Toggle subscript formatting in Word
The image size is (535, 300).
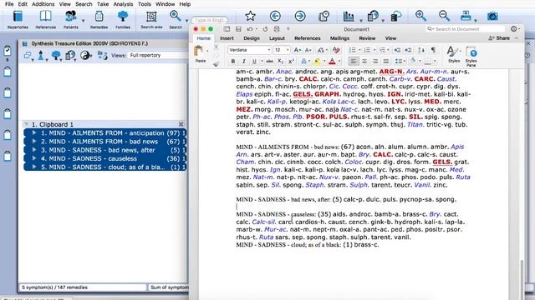[x=281, y=61]
